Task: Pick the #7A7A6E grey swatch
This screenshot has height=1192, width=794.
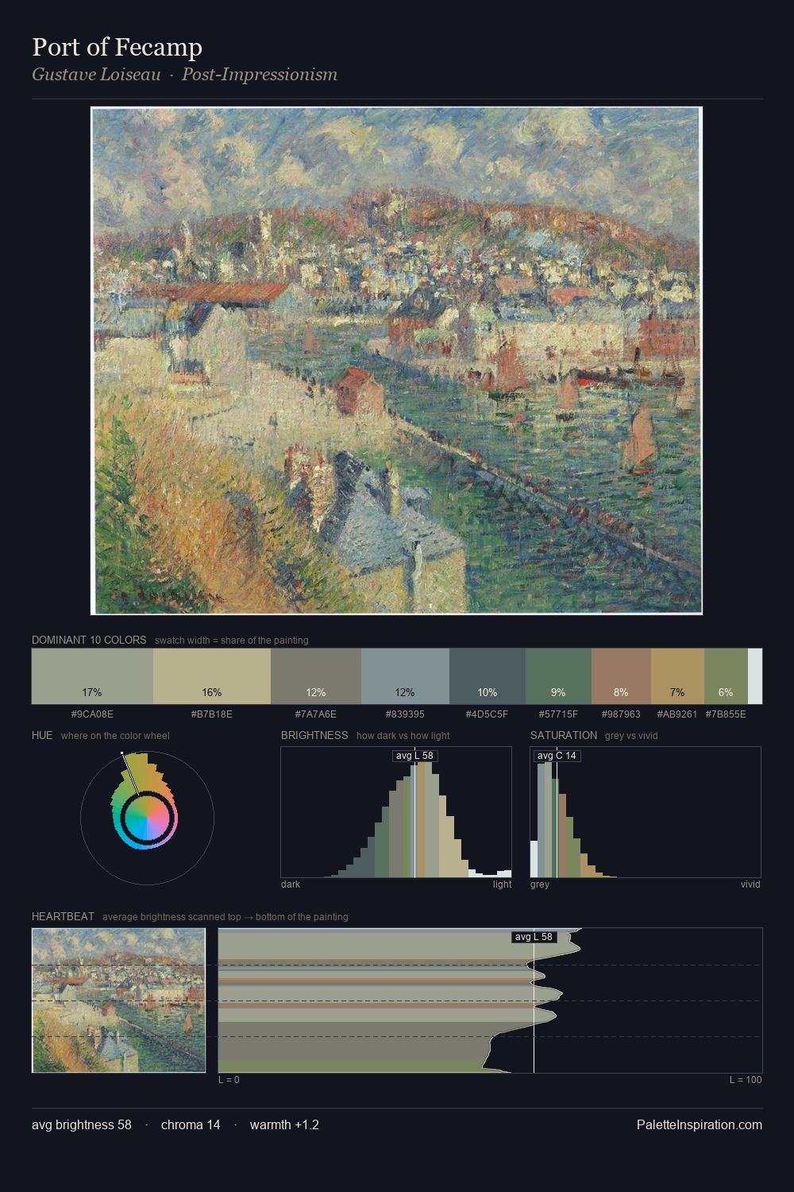Action: tap(316, 676)
